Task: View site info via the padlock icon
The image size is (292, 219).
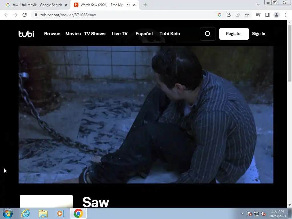Action: pos(36,15)
